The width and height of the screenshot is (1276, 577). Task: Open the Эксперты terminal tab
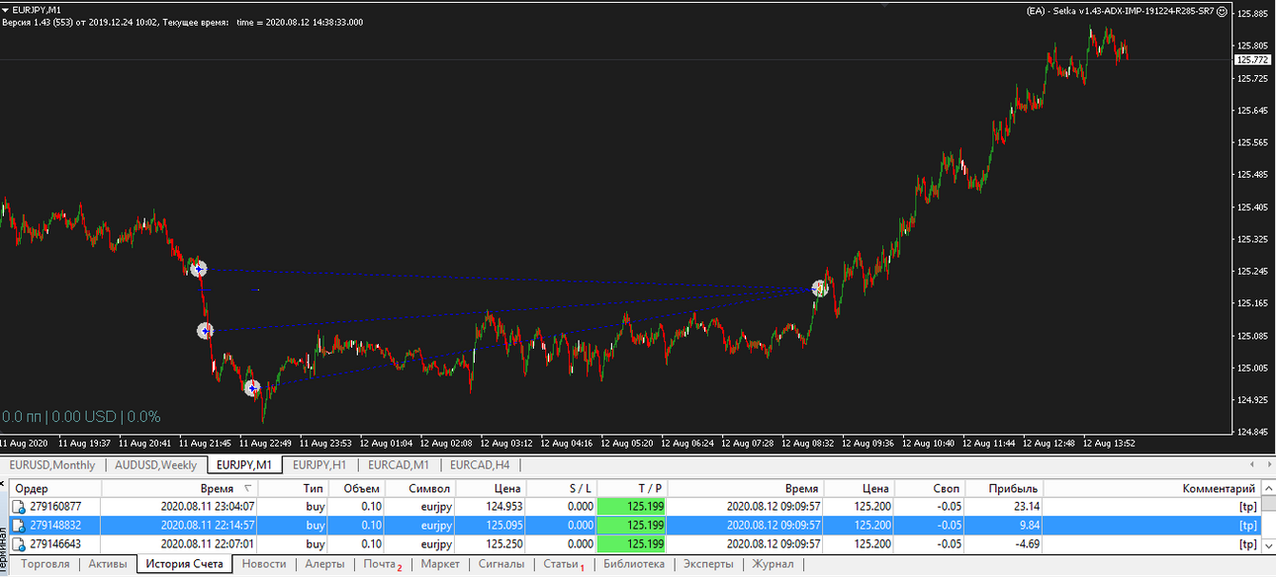[708, 564]
